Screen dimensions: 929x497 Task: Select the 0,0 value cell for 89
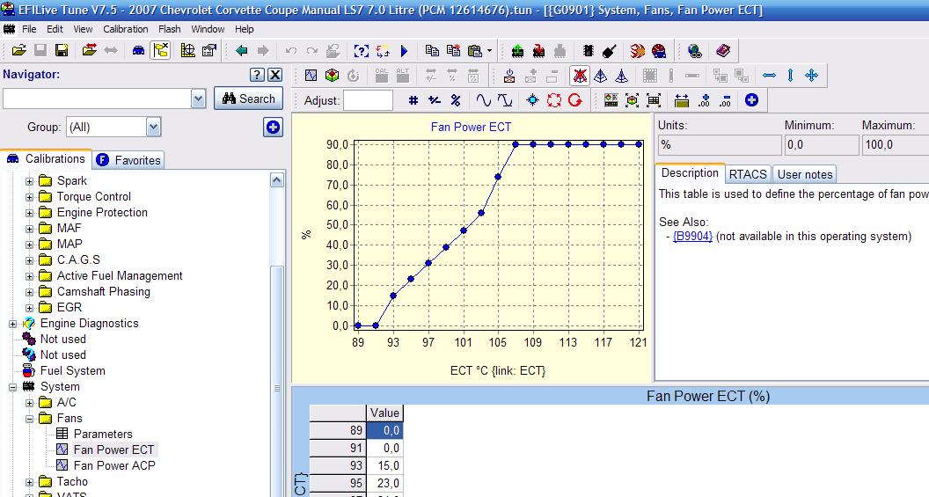pos(384,430)
